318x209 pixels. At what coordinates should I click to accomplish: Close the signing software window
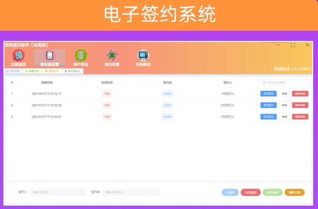[x=307, y=45]
